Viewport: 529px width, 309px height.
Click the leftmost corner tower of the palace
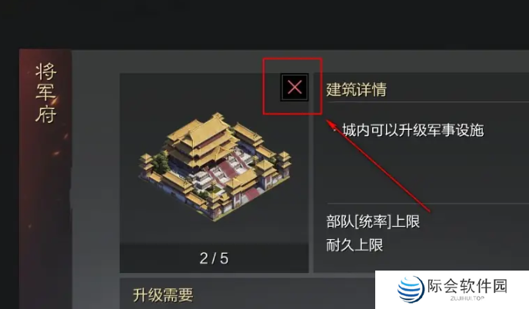tap(146, 163)
